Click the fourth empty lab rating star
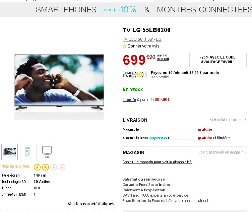The image size is (252, 212). [x=62, y=167]
